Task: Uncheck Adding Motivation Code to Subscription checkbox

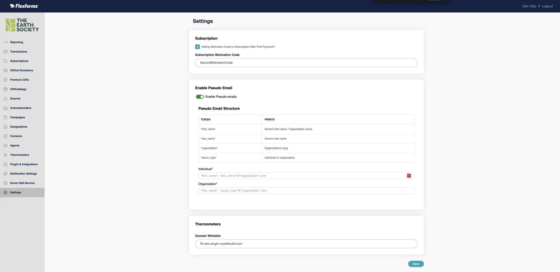Action: click(197, 47)
